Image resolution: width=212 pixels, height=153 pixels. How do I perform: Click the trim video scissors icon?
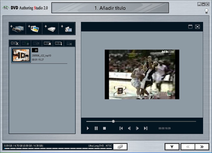pos(15,43)
